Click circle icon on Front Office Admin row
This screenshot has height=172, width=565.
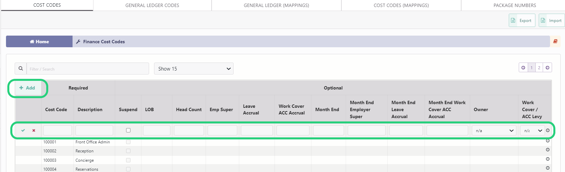pos(547,141)
